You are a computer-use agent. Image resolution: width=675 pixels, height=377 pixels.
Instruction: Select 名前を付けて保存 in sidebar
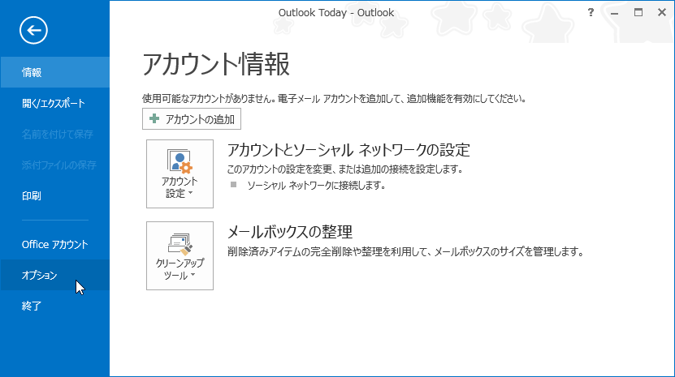[x=54, y=134]
